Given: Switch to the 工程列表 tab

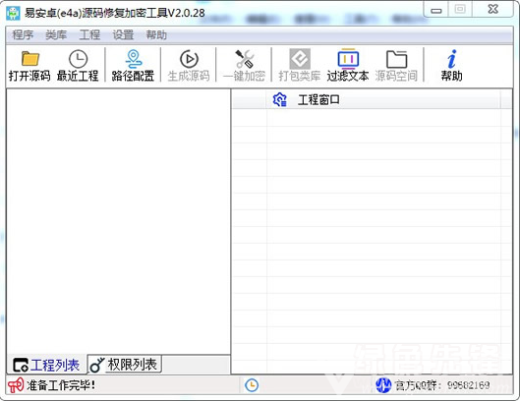Looking at the screenshot, I should [x=46, y=365].
